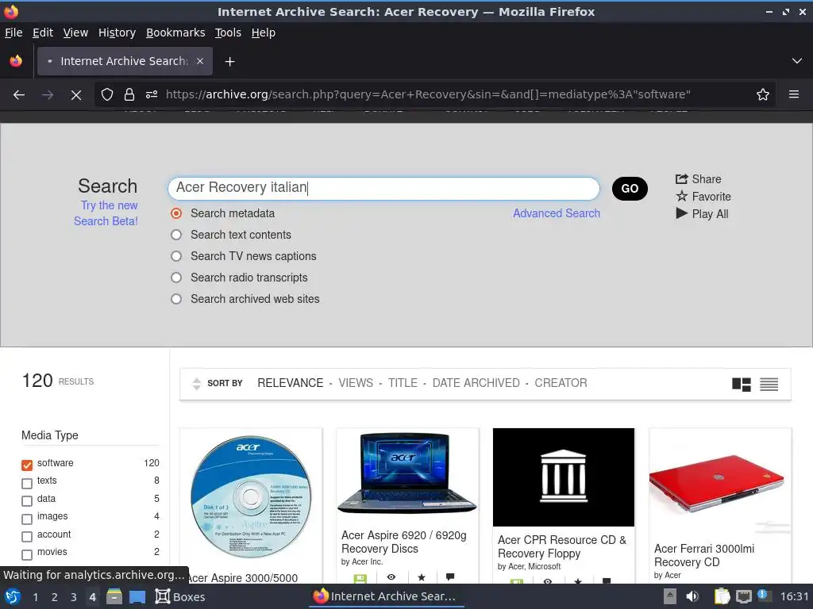Open the Firefox hamburger menu
813x609 pixels.
(x=793, y=95)
